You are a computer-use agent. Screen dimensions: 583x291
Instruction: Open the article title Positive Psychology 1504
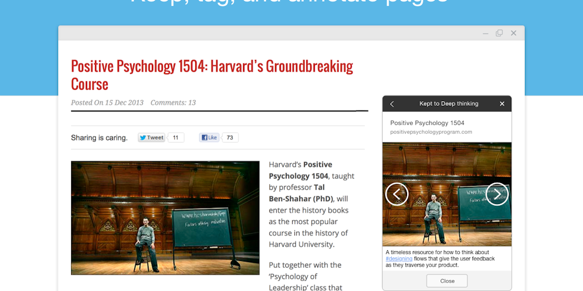coord(212,75)
